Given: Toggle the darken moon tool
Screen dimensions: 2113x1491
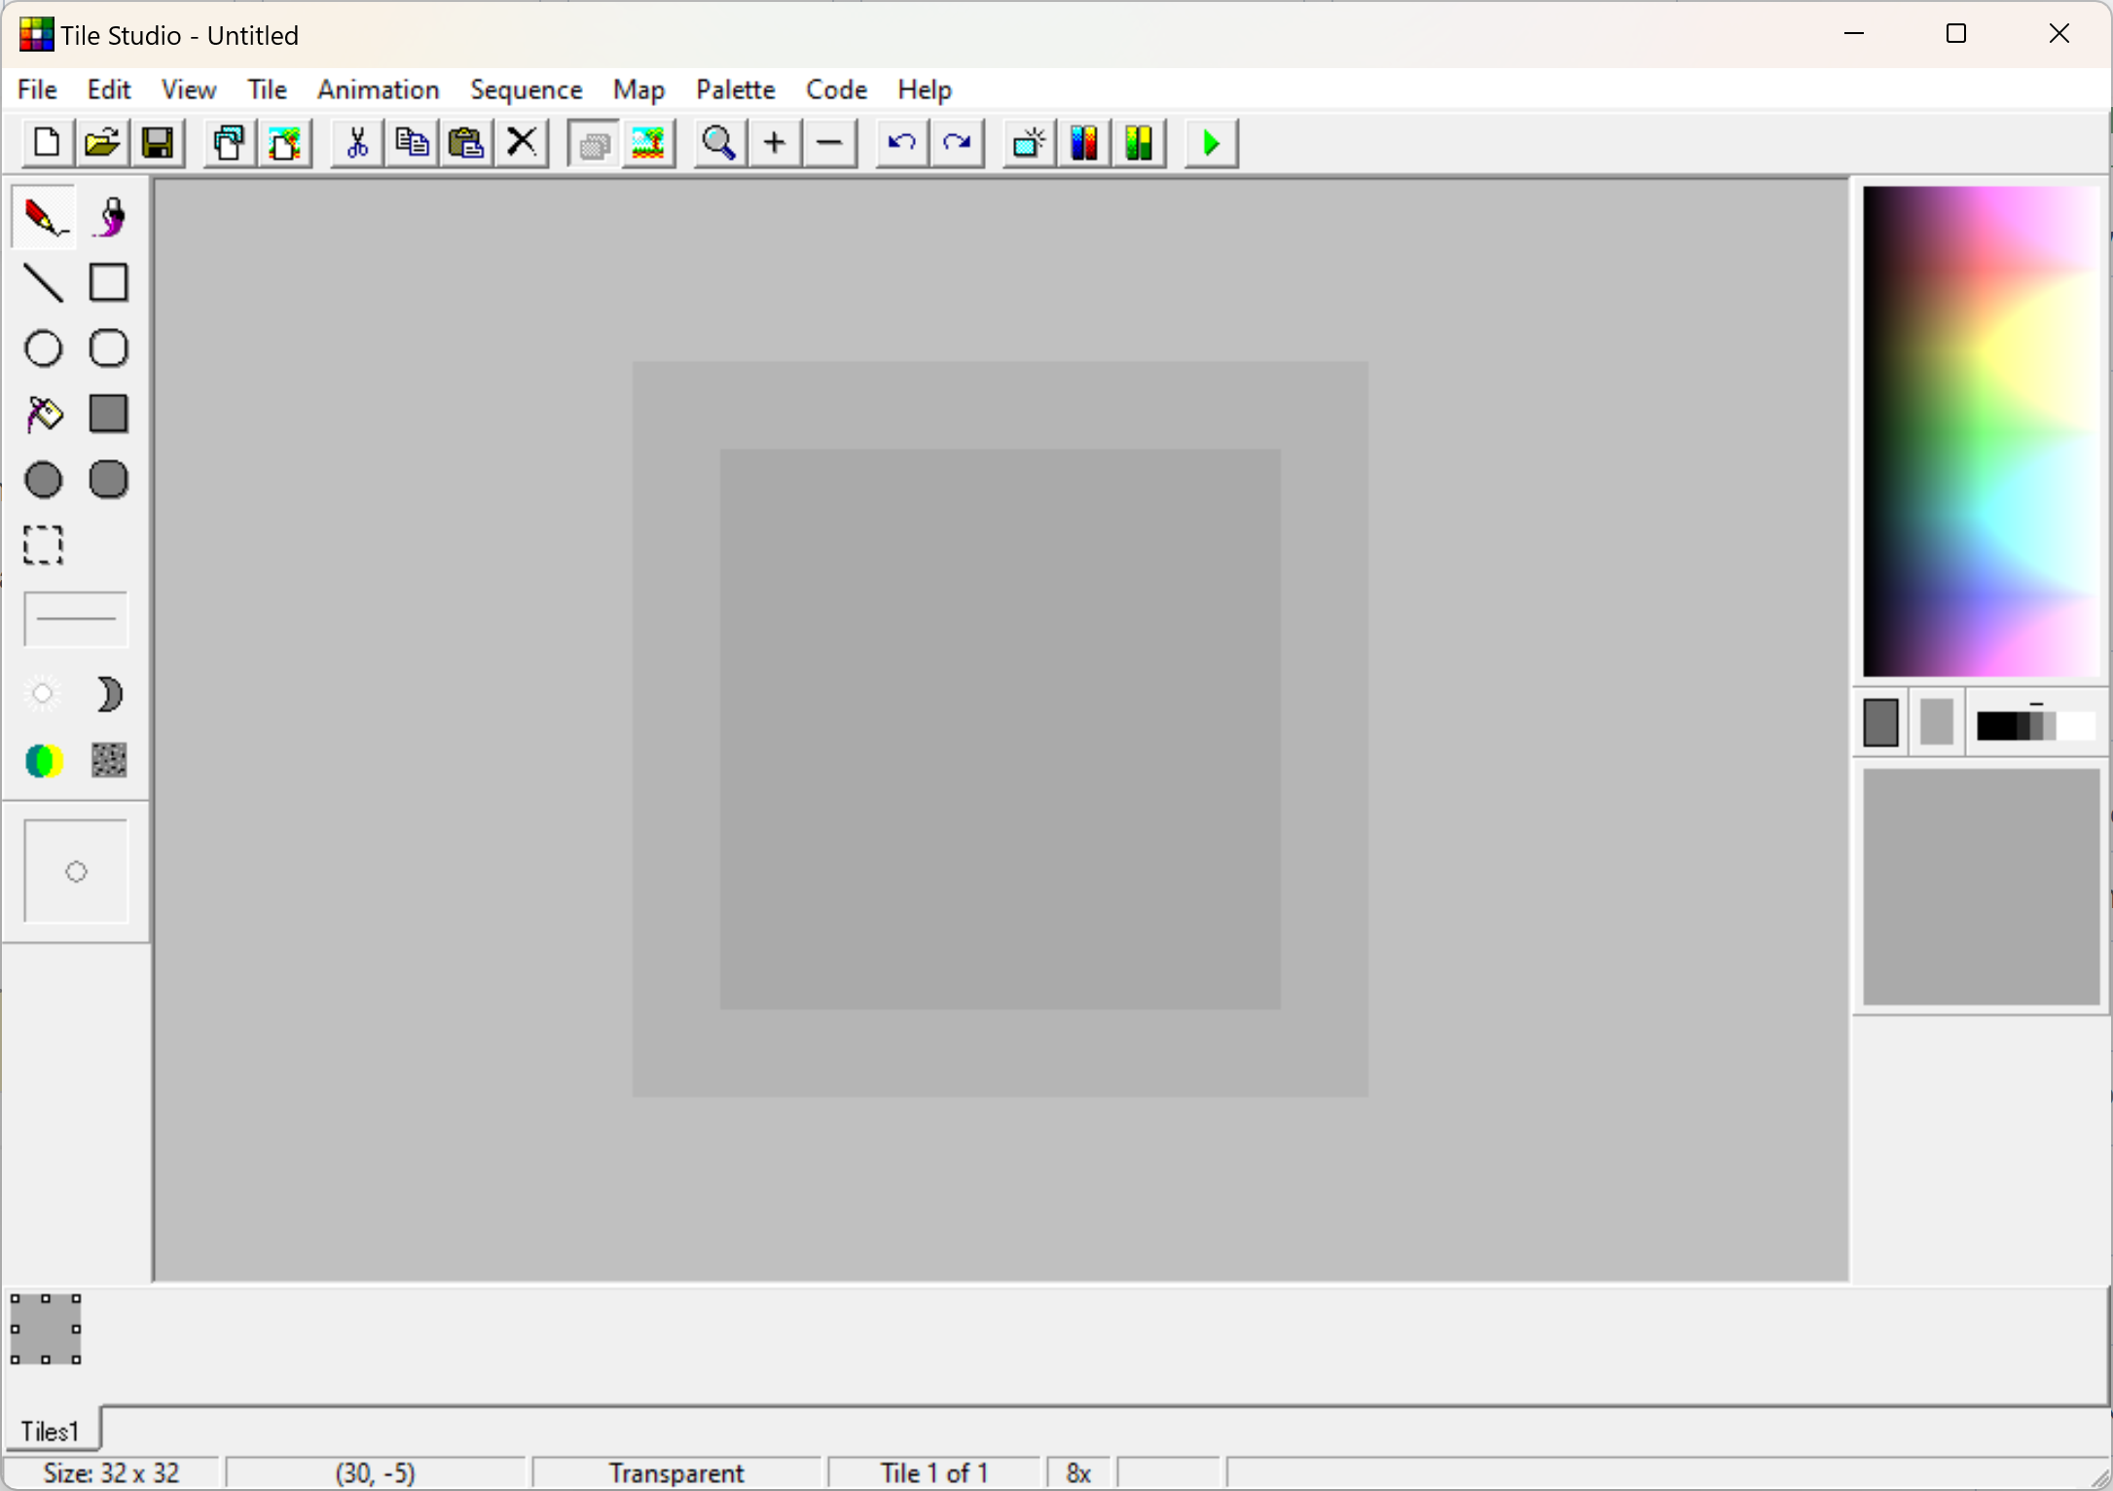Looking at the screenshot, I should (109, 695).
